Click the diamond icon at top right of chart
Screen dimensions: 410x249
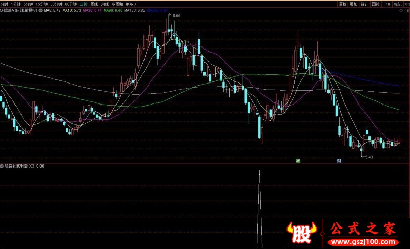pos(401,10)
